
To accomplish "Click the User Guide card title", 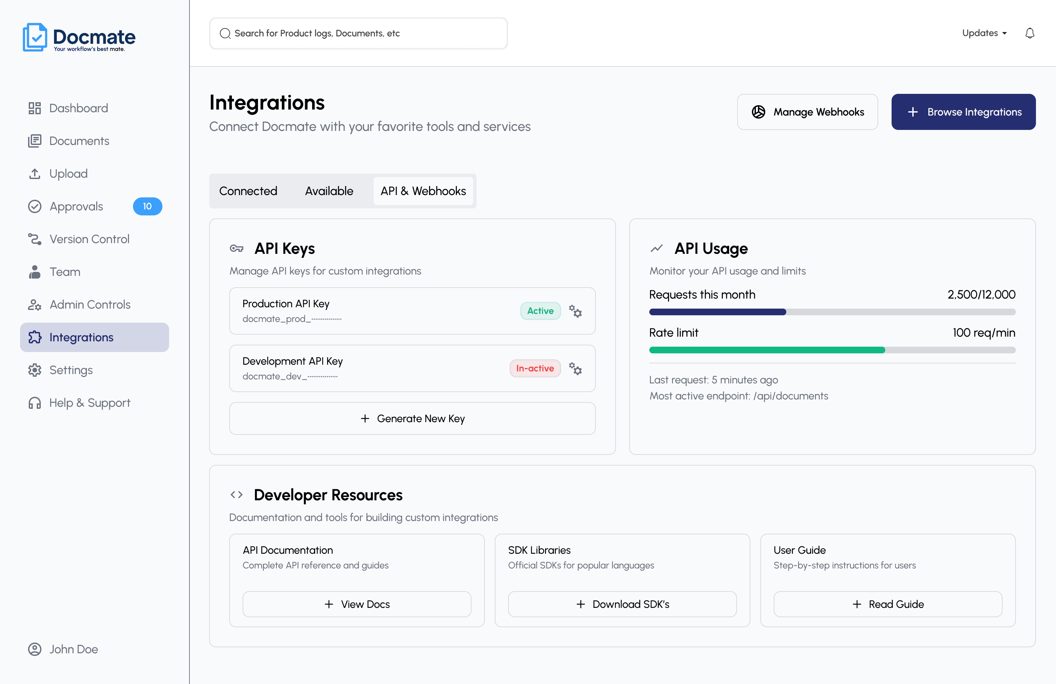I will (800, 550).
